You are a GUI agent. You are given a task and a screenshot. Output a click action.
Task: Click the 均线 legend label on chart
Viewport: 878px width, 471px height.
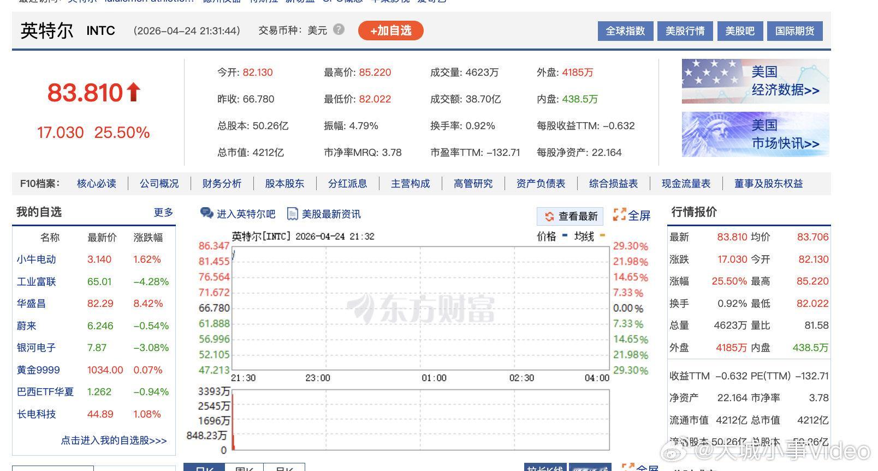584,237
